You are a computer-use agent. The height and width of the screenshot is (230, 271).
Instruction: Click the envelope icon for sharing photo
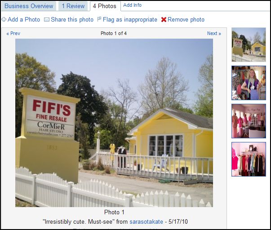point(47,20)
